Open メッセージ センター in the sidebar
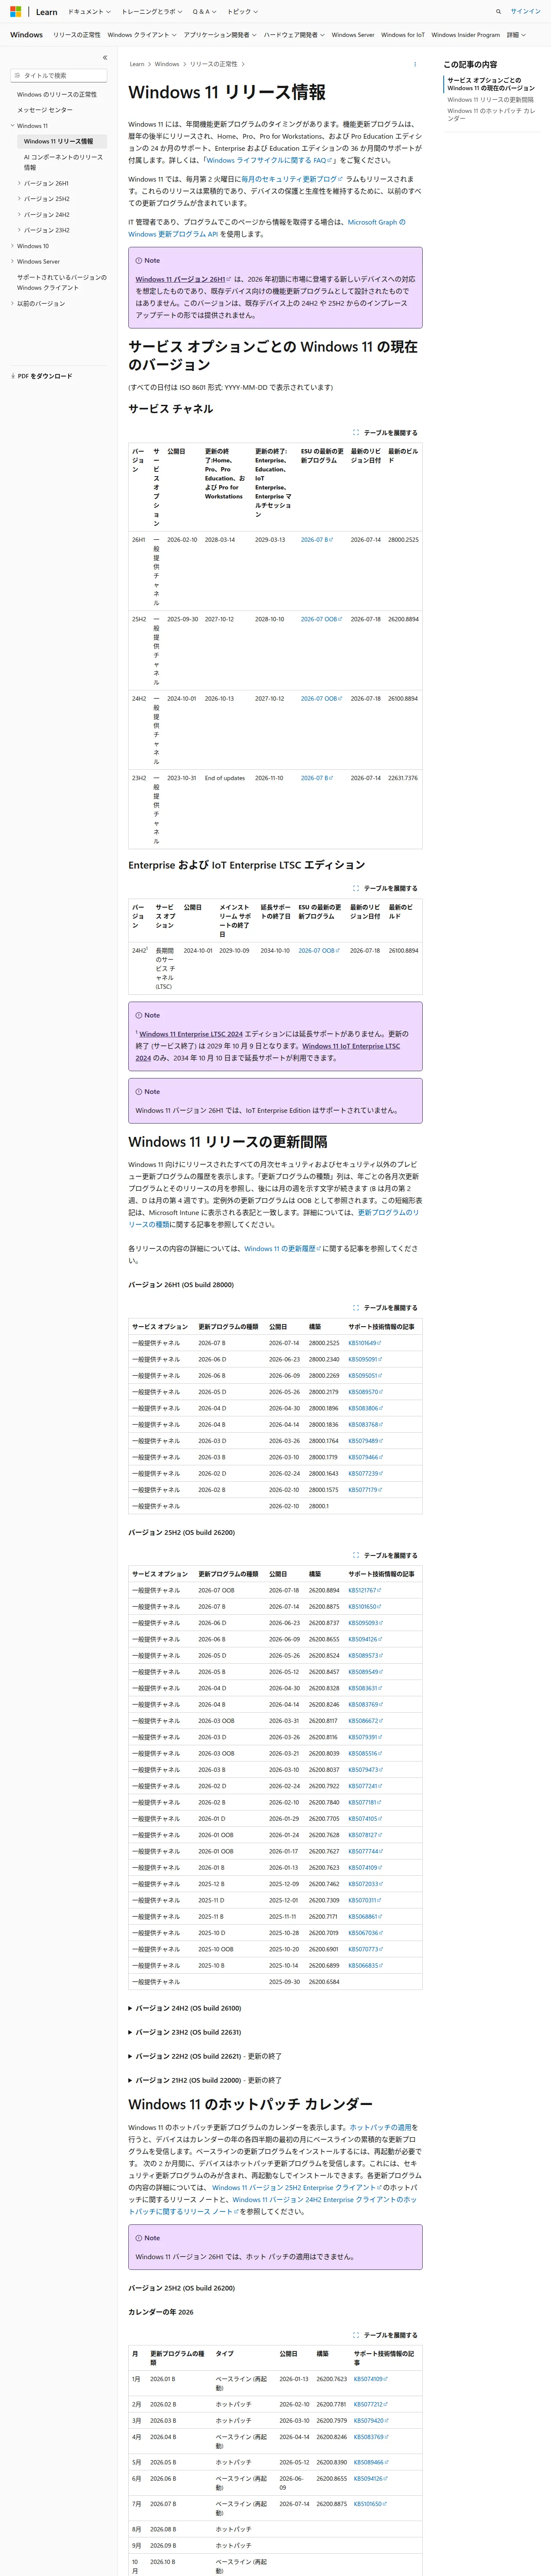Screen dimensions: 551x2576 (x=45, y=110)
